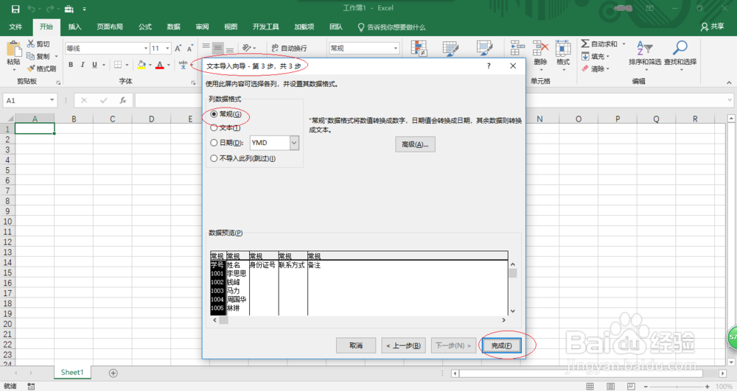Click the 告诉我你想要做什么 search box

391,27
